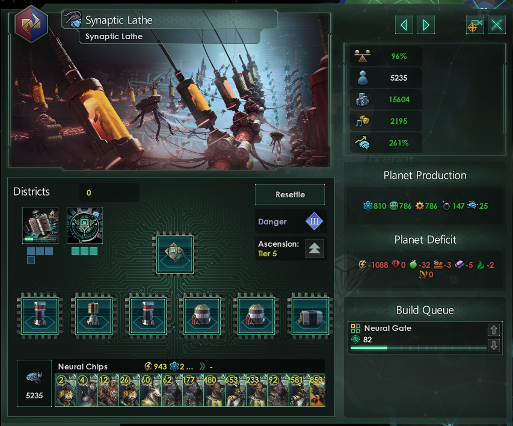The image size is (513, 426).
Task: Click the empire flag emblem icon
Action: tap(31, 24)
